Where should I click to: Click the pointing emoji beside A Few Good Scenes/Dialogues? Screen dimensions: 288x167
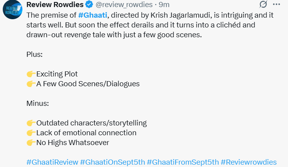click(x=31, y=83)
